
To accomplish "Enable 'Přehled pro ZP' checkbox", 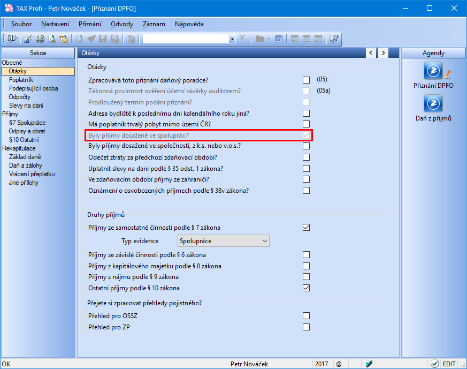I will [306, 327].
